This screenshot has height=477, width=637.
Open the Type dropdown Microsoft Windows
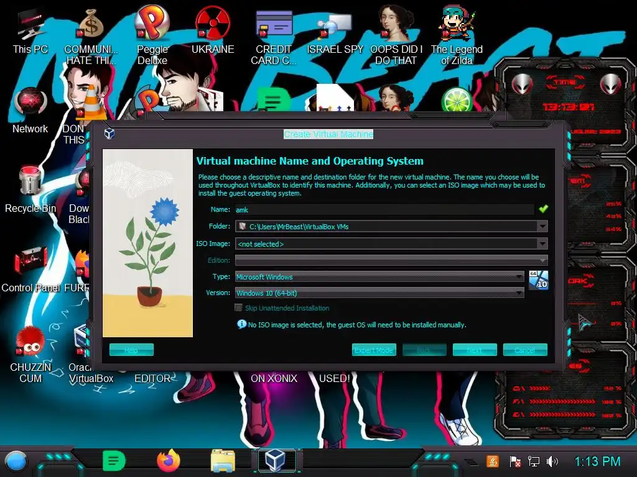tap(379, 276)
